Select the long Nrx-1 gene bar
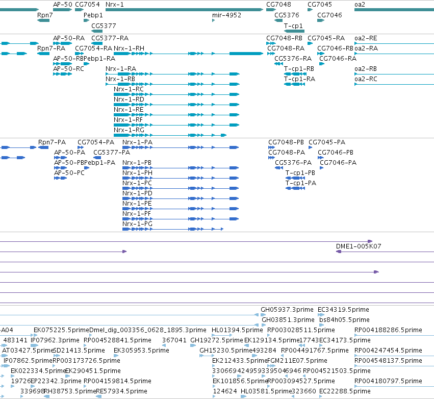The width and height of the screenshot is (434, 399). tap(184, 10)
